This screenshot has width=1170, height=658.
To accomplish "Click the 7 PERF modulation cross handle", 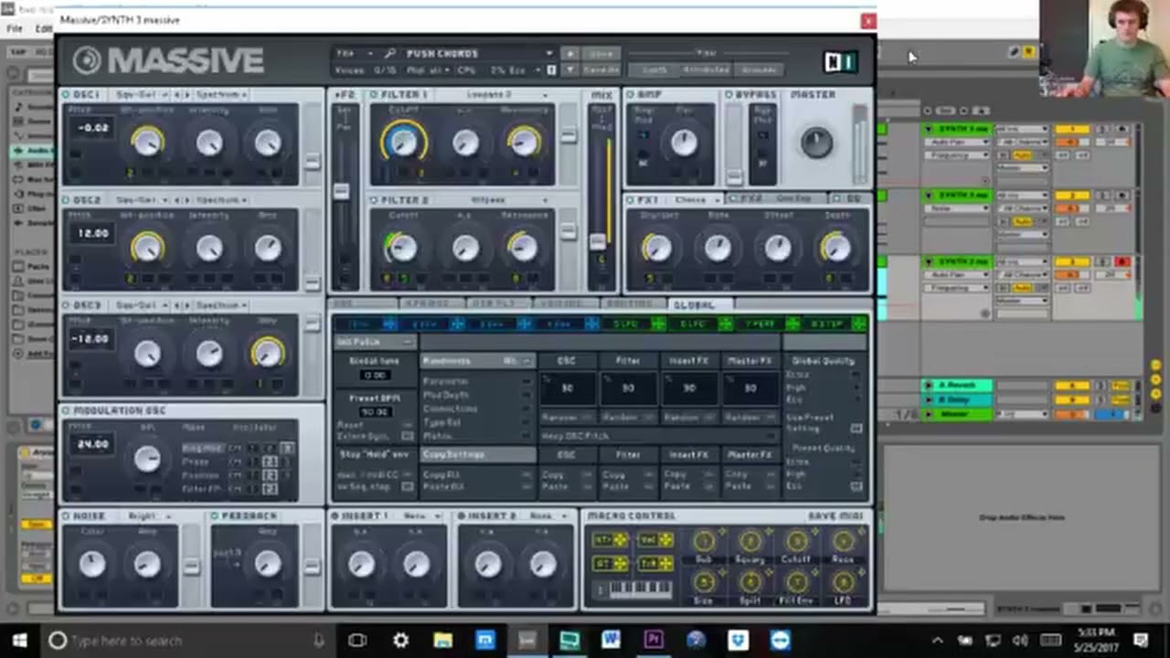I will (x=792, y=324).
